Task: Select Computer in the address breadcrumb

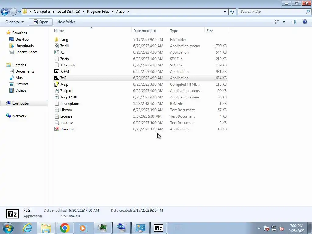Action: coord(42,12)
